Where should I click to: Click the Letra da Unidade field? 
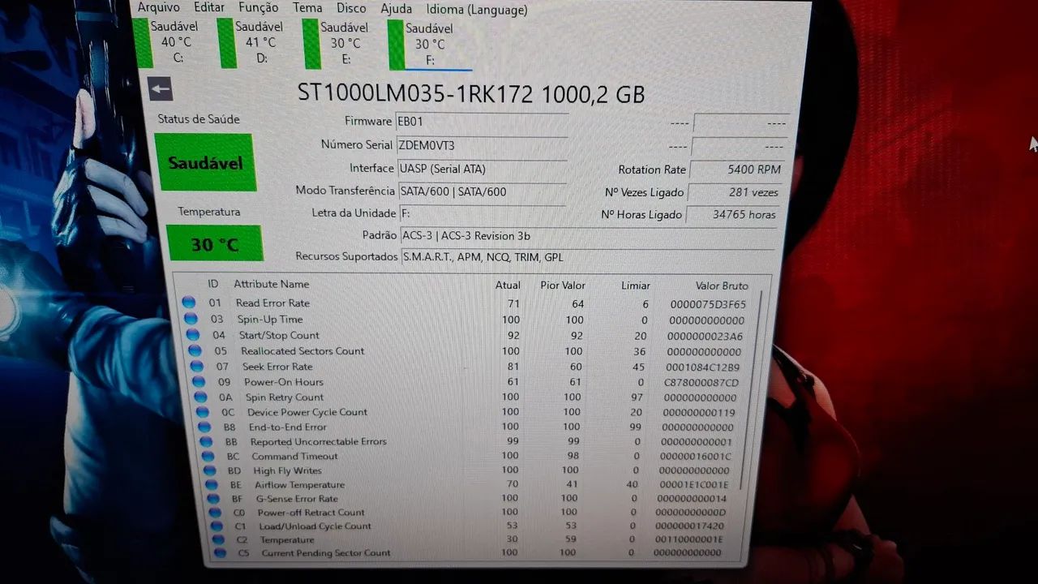(x=483, y=213)
